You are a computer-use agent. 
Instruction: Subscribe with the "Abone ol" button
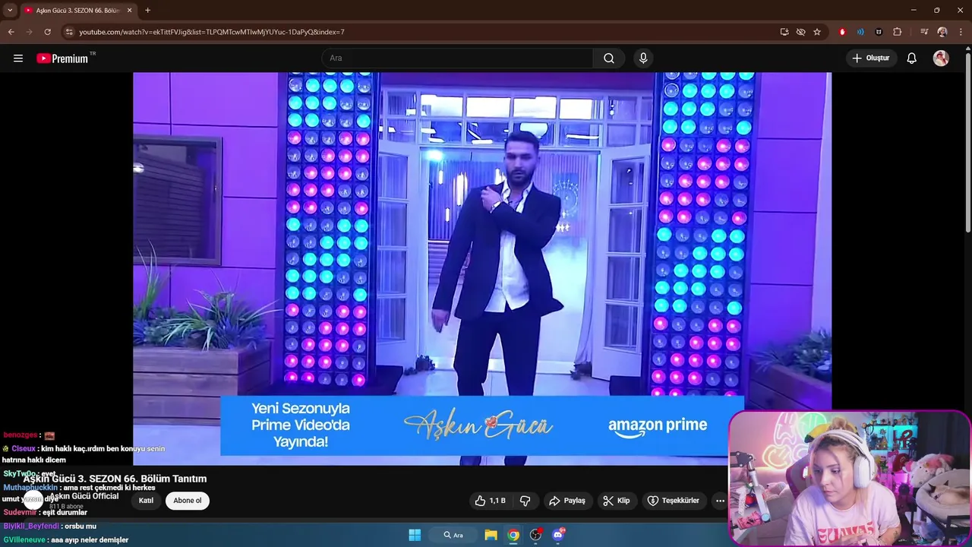[188, 501]
